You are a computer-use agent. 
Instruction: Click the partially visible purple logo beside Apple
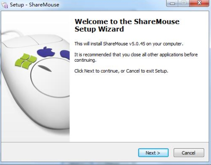(65, 55)
